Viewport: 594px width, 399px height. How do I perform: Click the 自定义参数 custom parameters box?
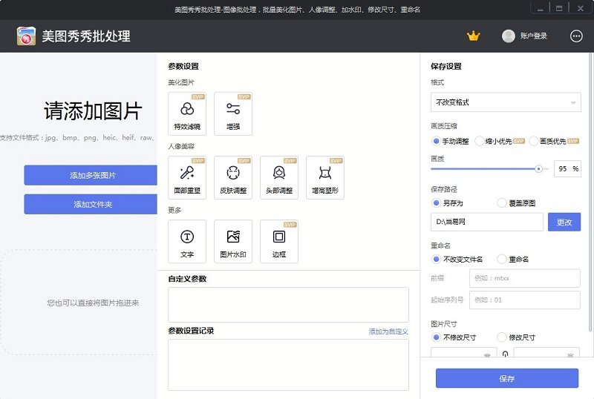pos(288,305)
